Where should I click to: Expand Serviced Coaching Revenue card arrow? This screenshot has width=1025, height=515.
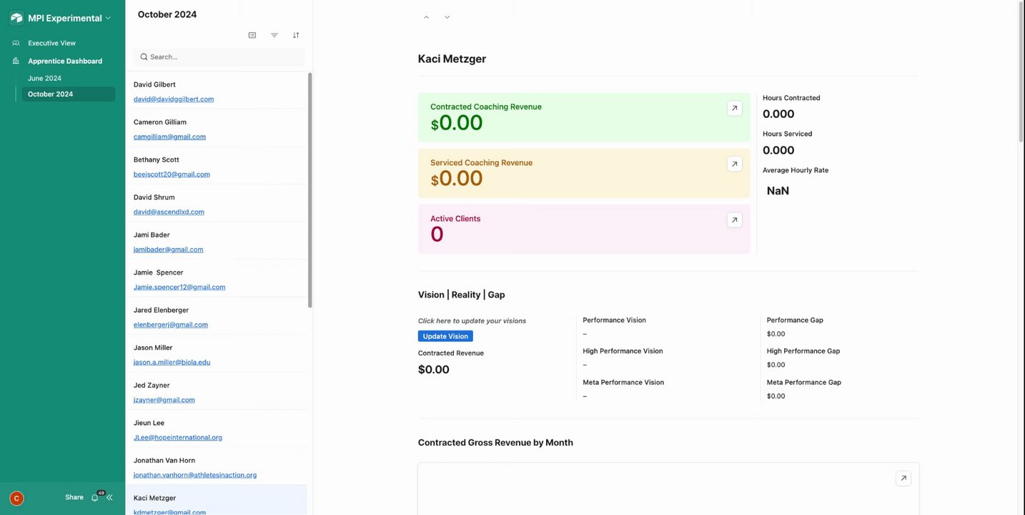coord(734,164)
